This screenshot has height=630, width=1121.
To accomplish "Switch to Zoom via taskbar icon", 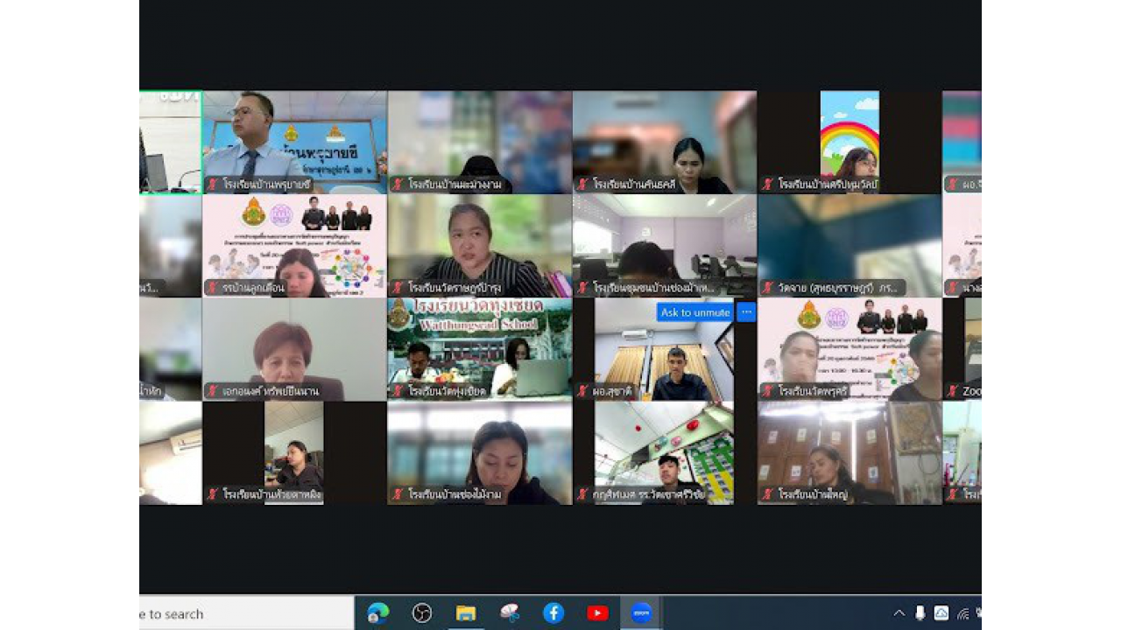I will coord(641,613).
